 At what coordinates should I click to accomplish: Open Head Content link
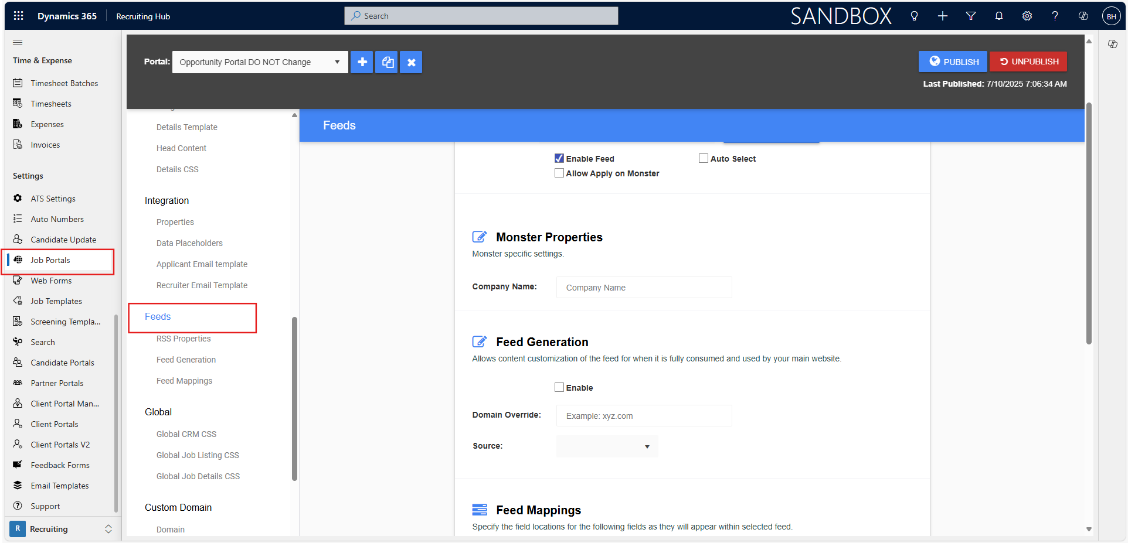(x=181, y=148)
